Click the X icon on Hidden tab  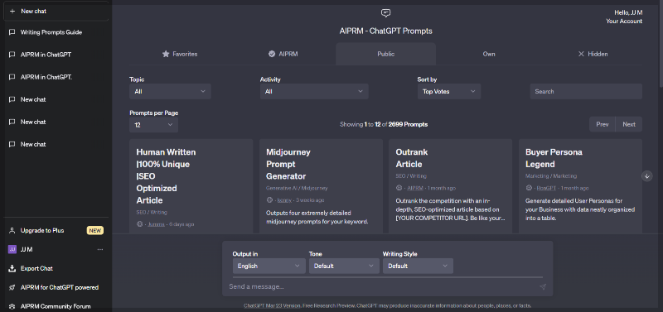click(x=582, y=54)
